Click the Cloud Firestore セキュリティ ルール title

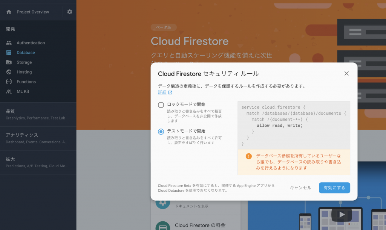[208, 74]
